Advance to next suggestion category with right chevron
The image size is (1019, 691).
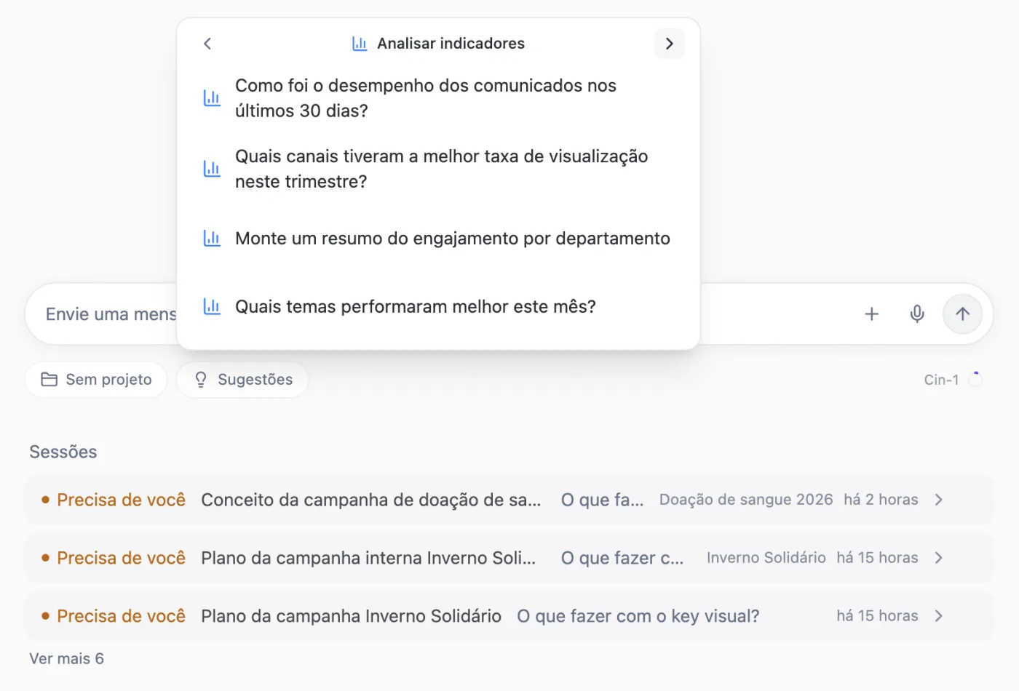pyautogui.click(x=670, y=44)
